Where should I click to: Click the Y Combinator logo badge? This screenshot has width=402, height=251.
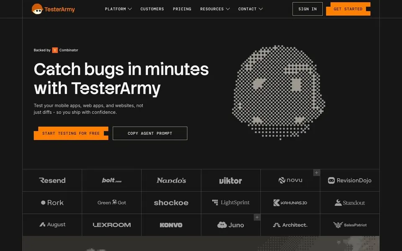[x=55, y=50]
